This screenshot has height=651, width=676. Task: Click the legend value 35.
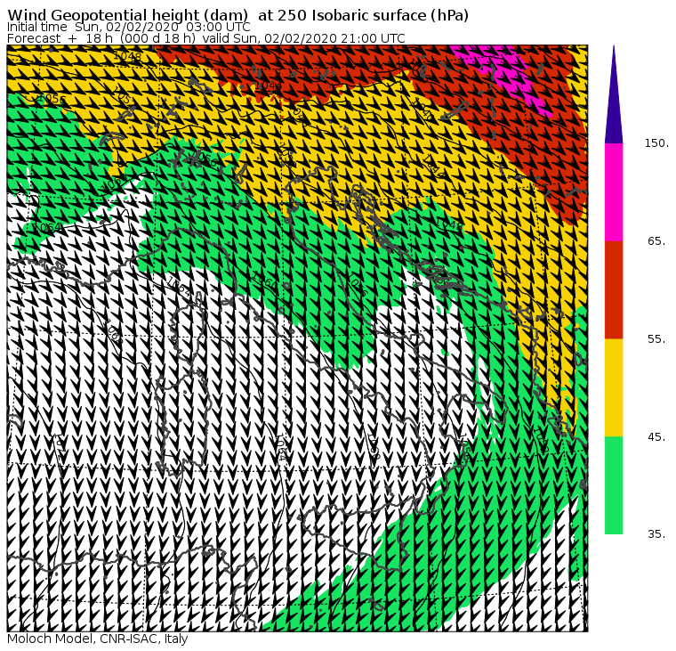point(656,534)
